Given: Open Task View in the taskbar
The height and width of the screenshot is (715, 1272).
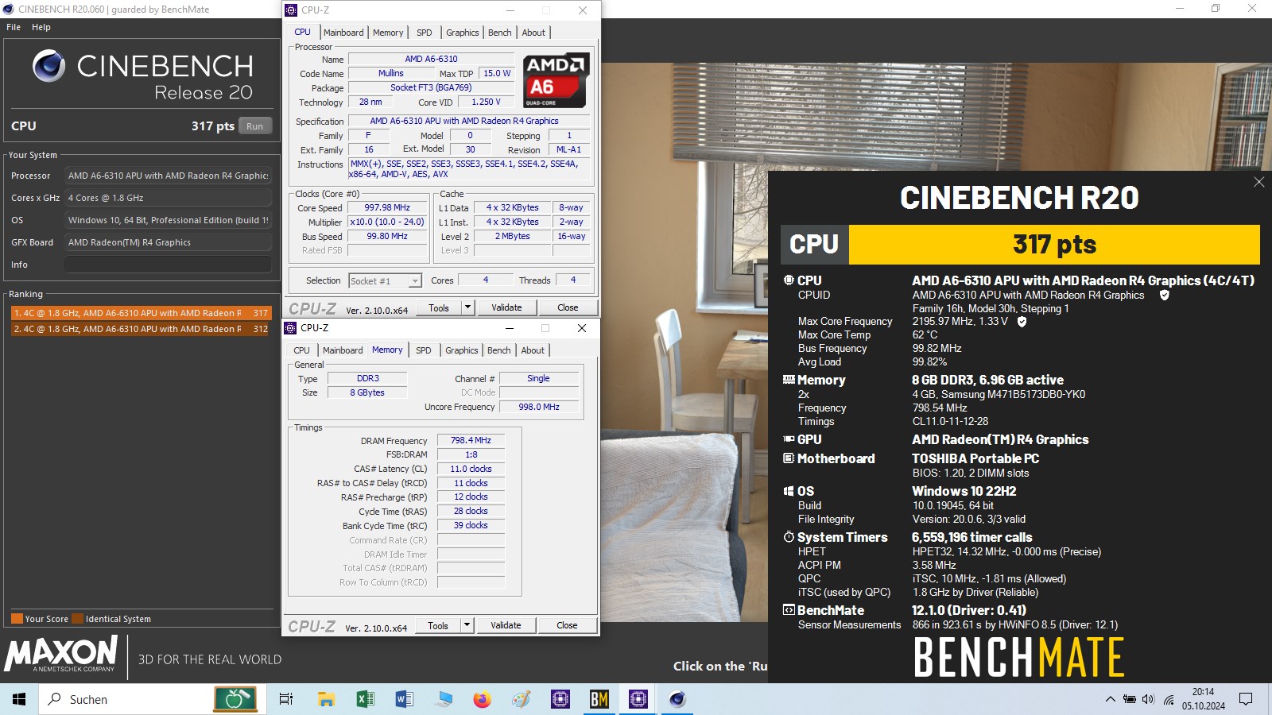Looking at the screenshot, I should [x=286, y=699].
